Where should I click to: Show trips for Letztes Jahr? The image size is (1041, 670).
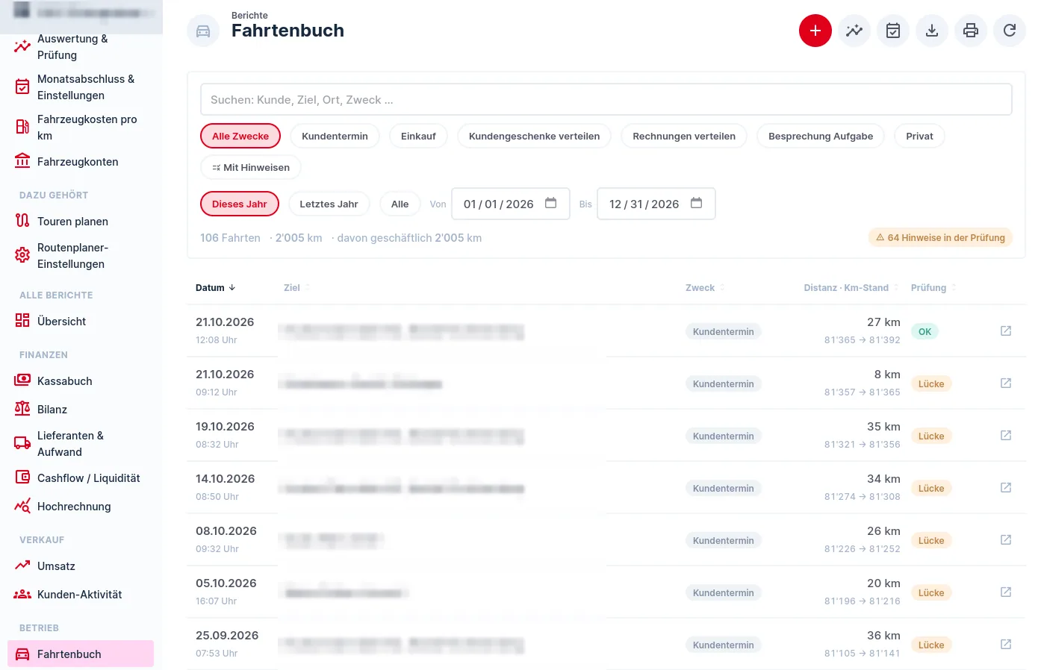click(329, 204)
